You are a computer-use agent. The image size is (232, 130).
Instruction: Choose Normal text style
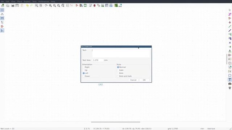coord(121,67)
